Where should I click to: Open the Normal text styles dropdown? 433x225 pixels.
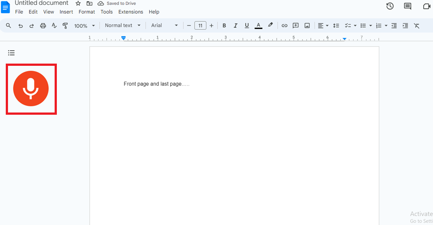point(123,25)
